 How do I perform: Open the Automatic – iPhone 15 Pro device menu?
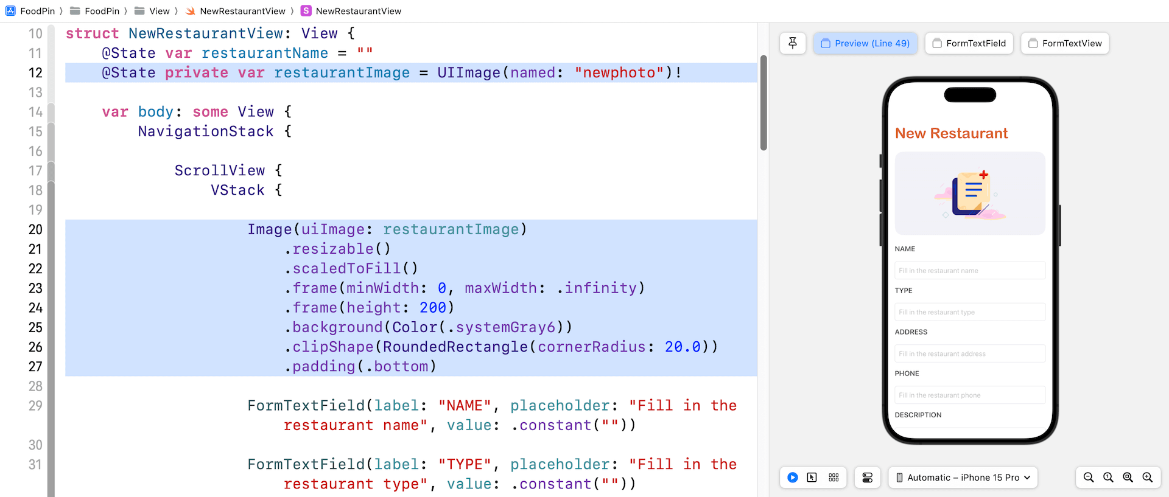(963, 478)
